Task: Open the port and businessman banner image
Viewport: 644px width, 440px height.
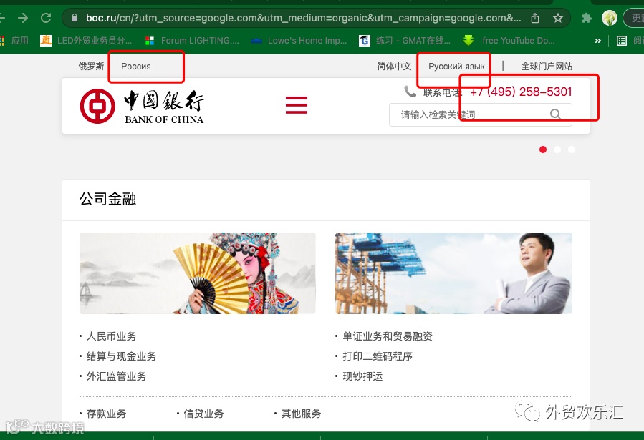Action: [454, 273]
